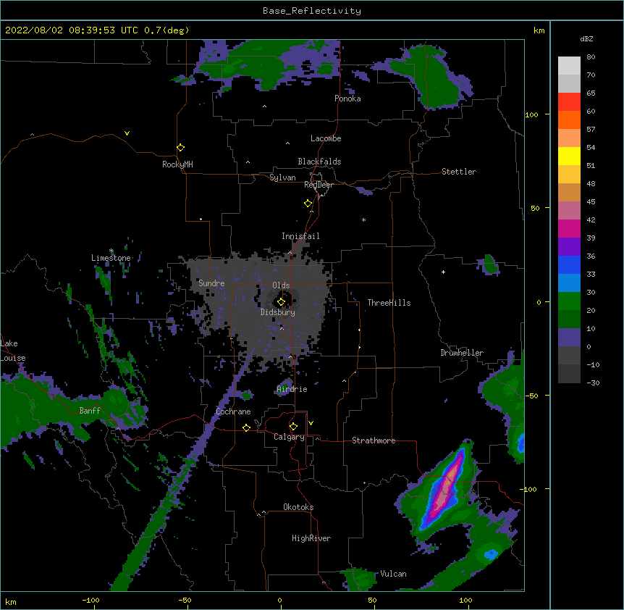624x610 pixels.
Task: Click the ThreeHills label
Action: click(389, 303)
